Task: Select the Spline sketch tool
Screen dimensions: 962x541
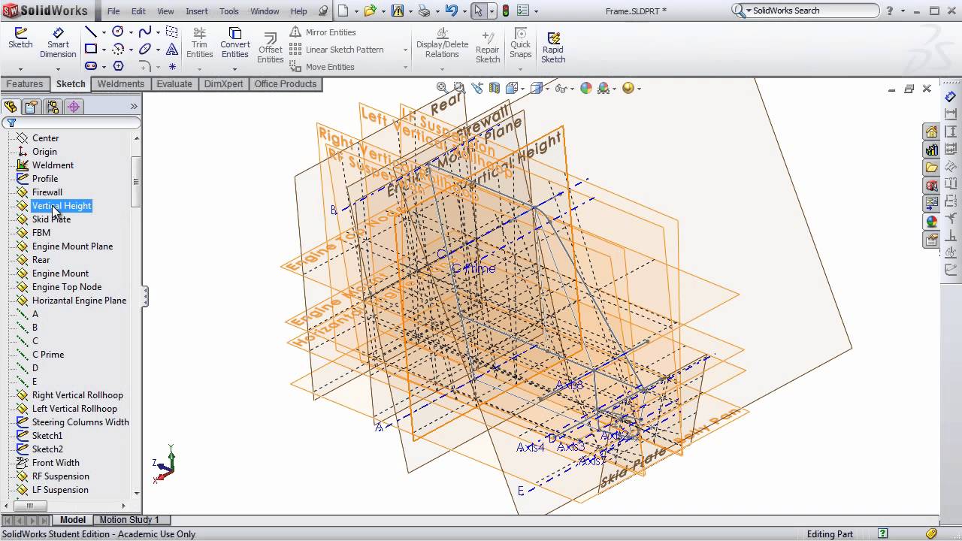Action: (145, 32)
